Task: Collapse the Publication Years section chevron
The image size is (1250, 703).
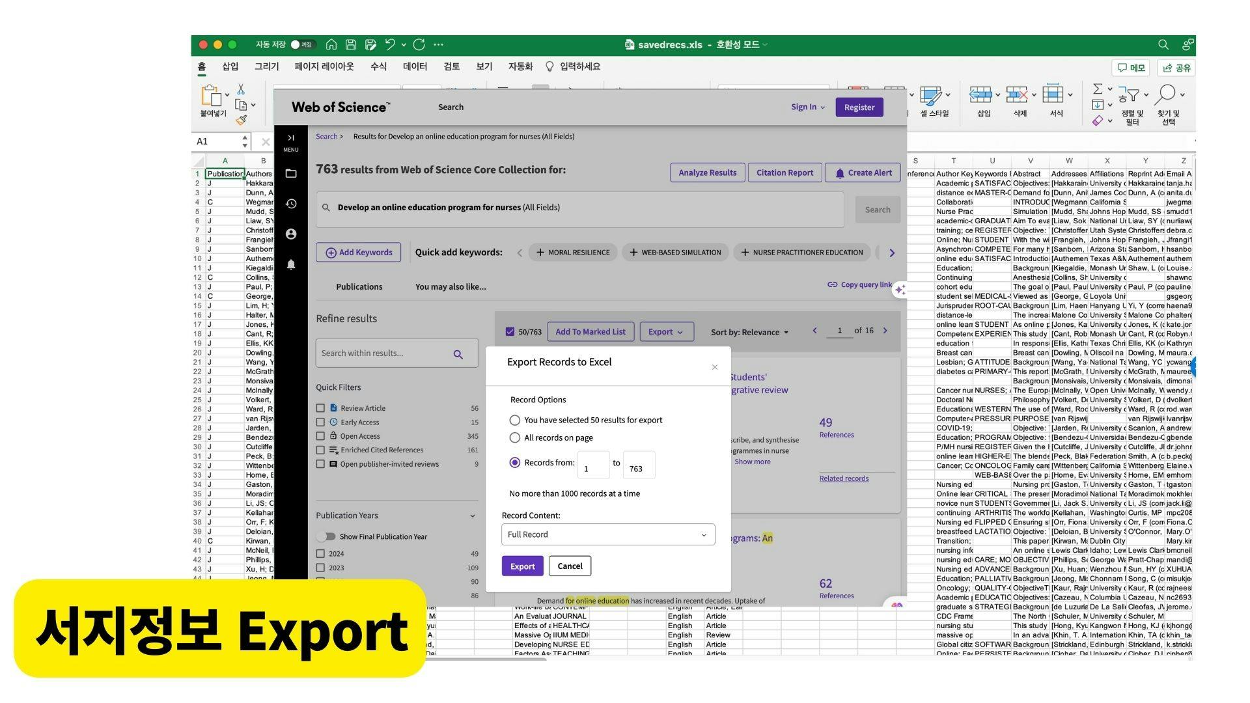Action: (472, 516)
